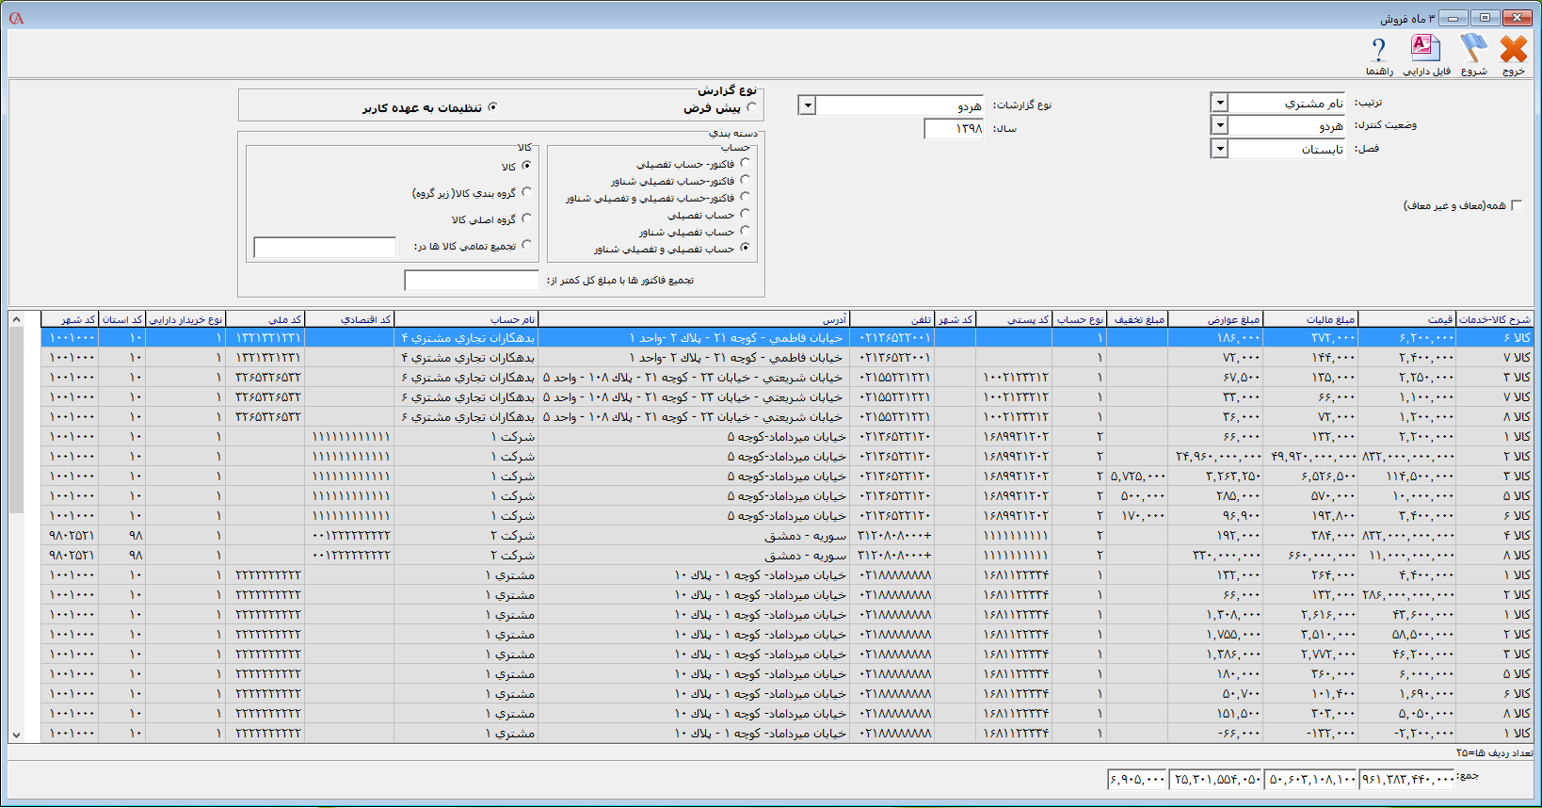Click the تلفن column header
This screenshot has width=1542, height=808.
click(891, 319)
